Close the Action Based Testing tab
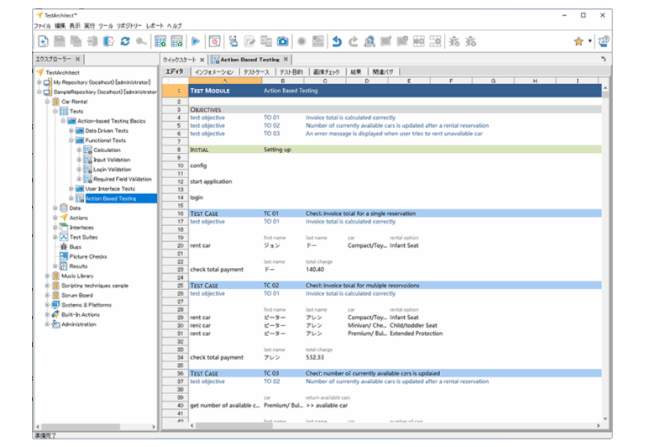645x447 pixels. pyautogui.click(x=286, y=60)
